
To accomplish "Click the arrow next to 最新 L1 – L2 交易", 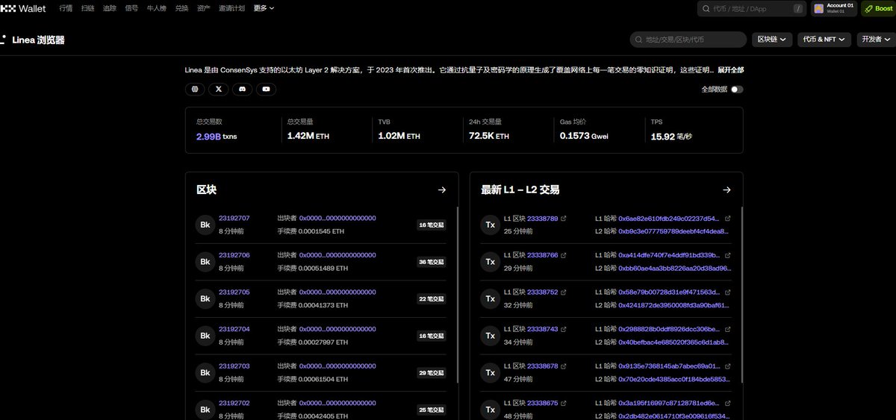I will 727,190.
